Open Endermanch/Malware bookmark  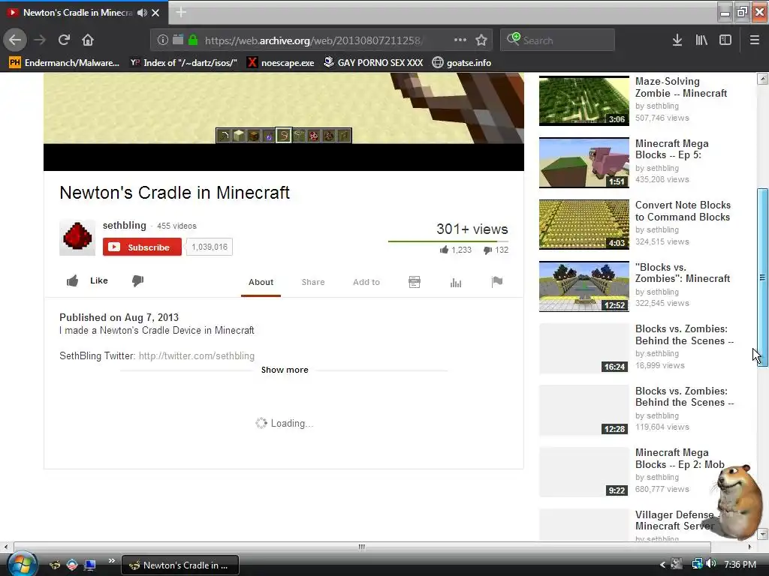65,63
